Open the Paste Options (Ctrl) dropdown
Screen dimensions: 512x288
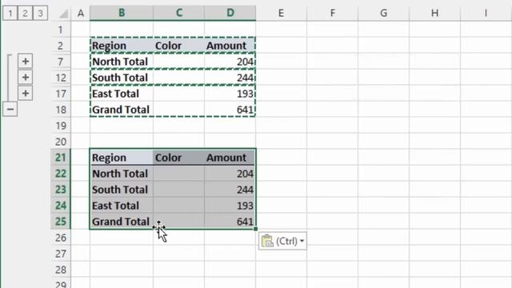[x=282, y=241]
